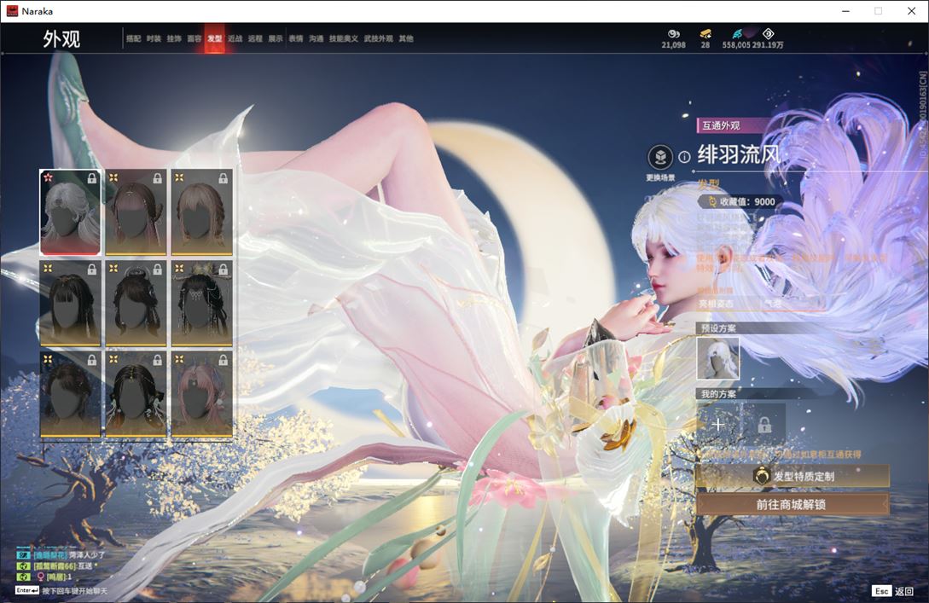This screenshot has height=603, width=929.
Task: Select the white-haired hairstyle card
Action: [70, 212]
